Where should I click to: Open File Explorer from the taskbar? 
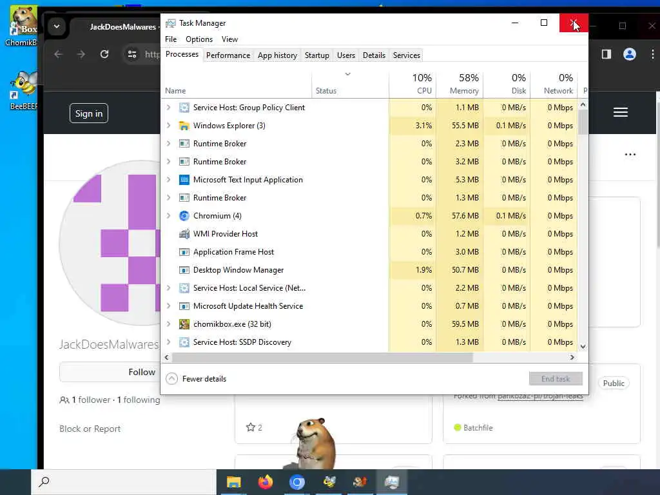(x=233, y=482)
